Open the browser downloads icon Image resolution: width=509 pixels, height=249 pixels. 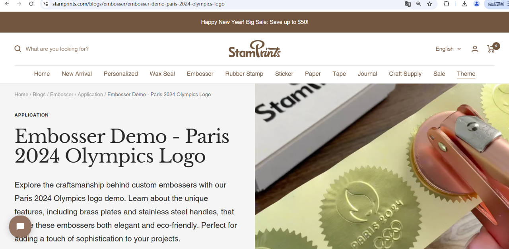(x=464, y=4)
